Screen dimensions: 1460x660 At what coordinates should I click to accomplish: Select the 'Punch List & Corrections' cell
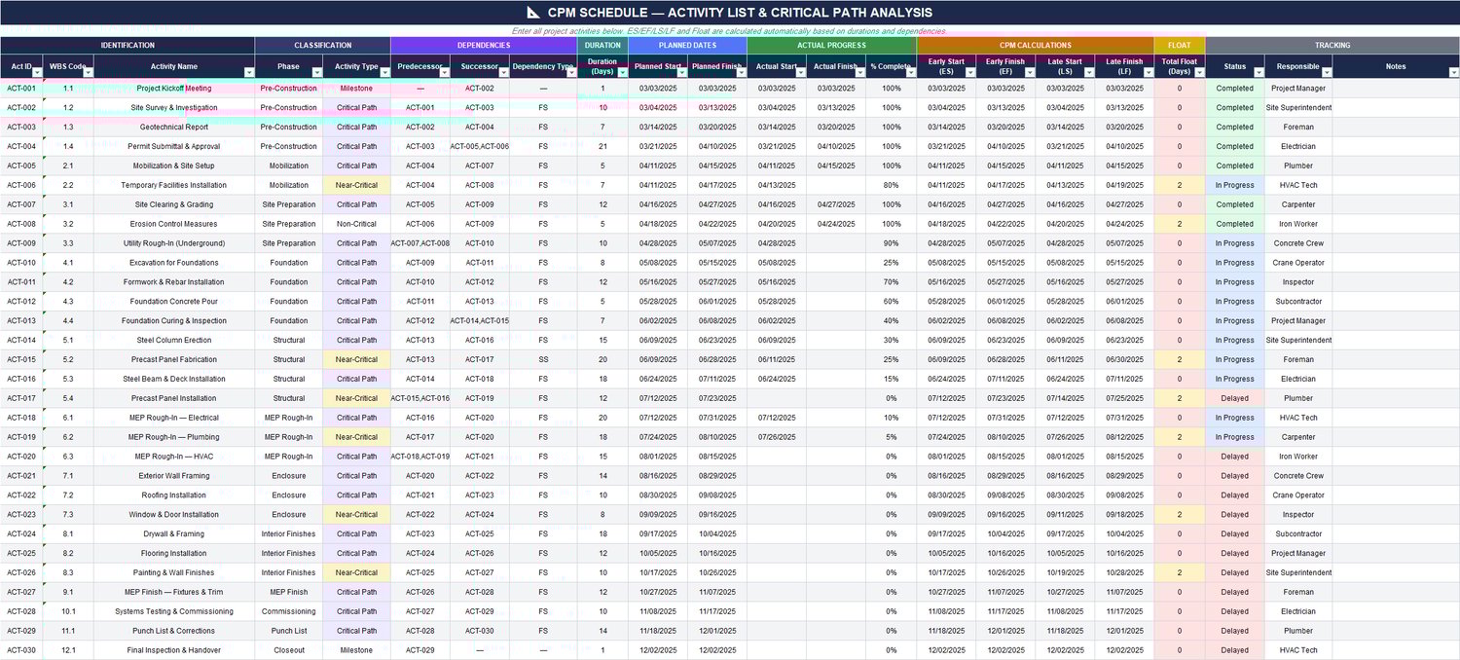(174, 631)
